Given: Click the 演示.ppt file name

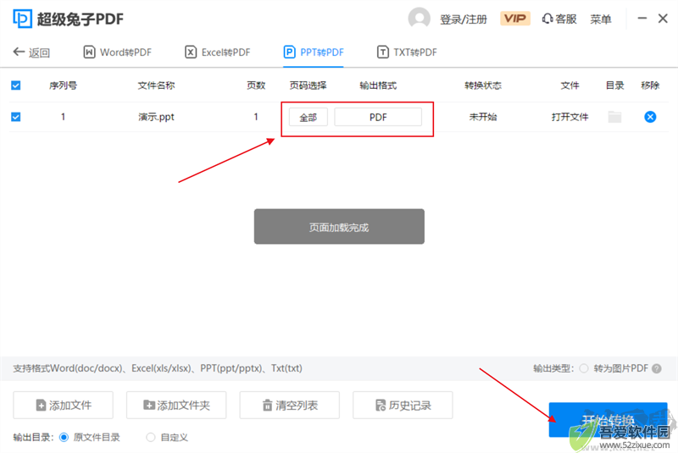Looking at the screenshot, I should coord(156,117).
